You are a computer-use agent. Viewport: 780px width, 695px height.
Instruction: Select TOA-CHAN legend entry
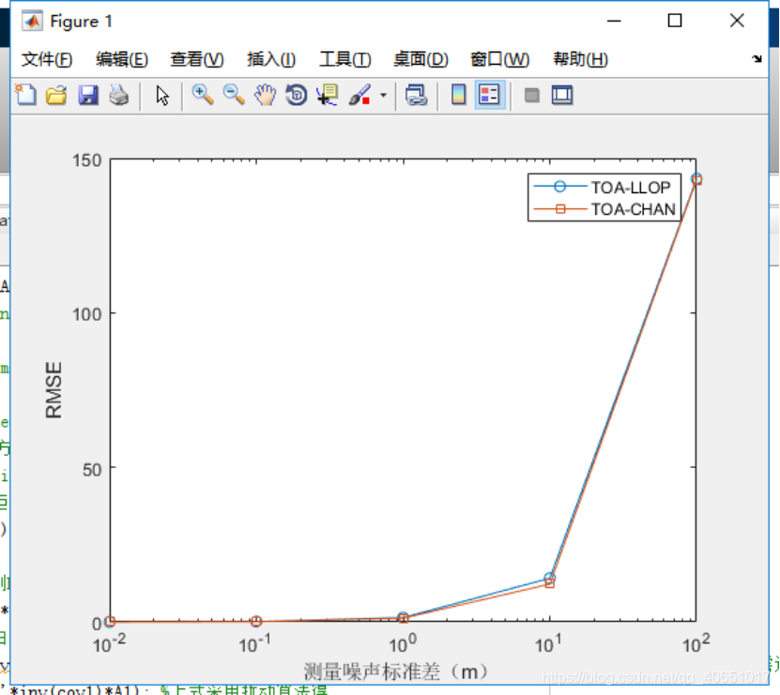[604, 209]
